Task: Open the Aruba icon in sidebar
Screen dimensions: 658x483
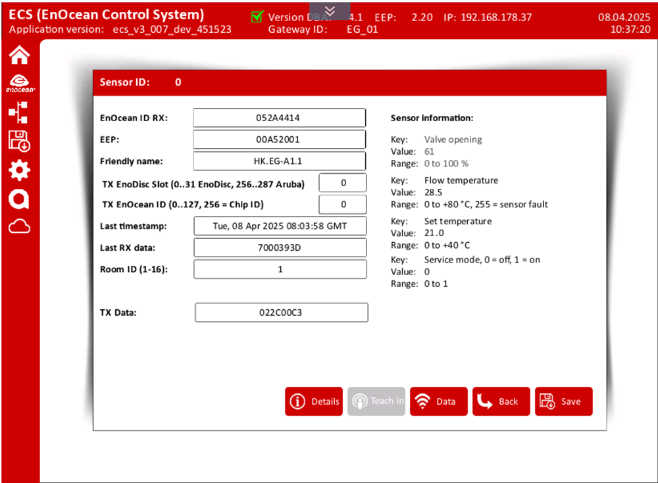Action: [19, 199]
